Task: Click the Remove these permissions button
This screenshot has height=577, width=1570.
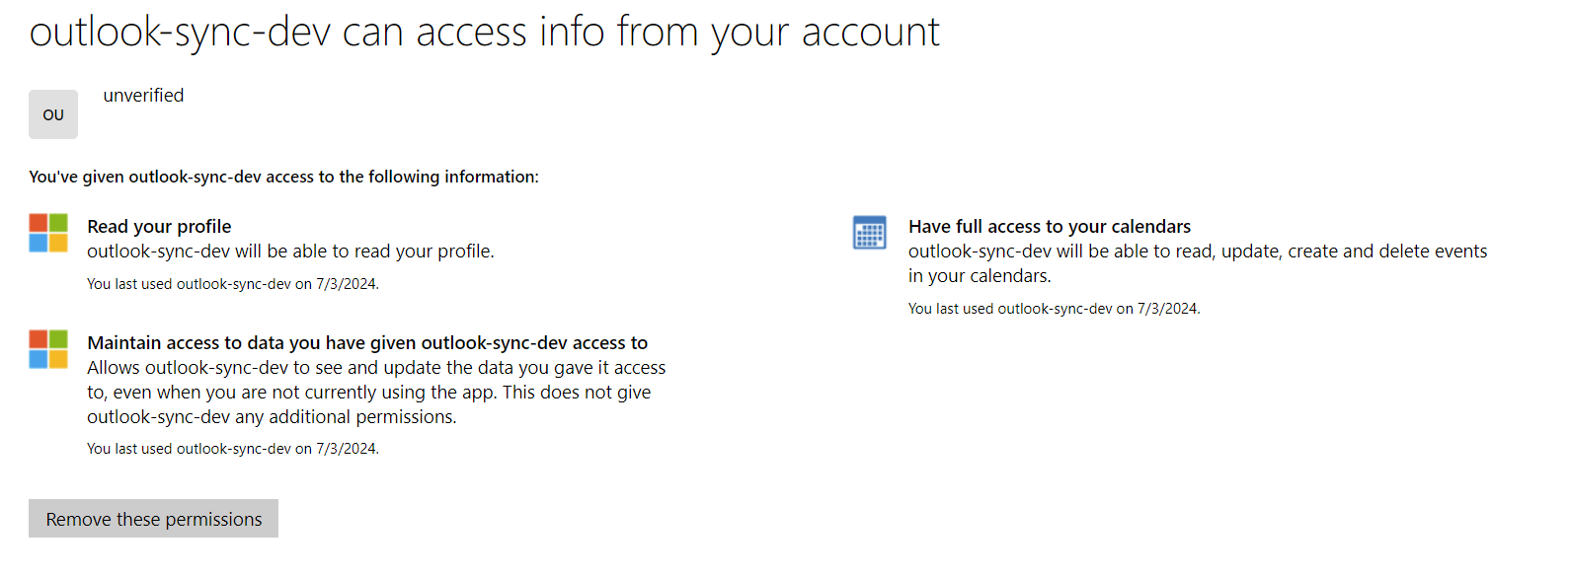Action: pos(153,519)
